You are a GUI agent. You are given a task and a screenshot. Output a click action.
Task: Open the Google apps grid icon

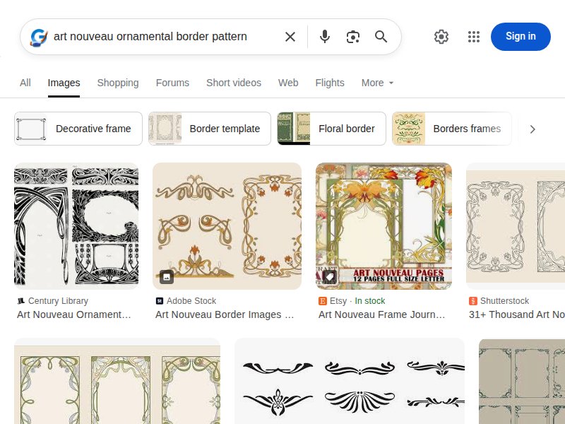pyautogui.click(x=473, y=37)
